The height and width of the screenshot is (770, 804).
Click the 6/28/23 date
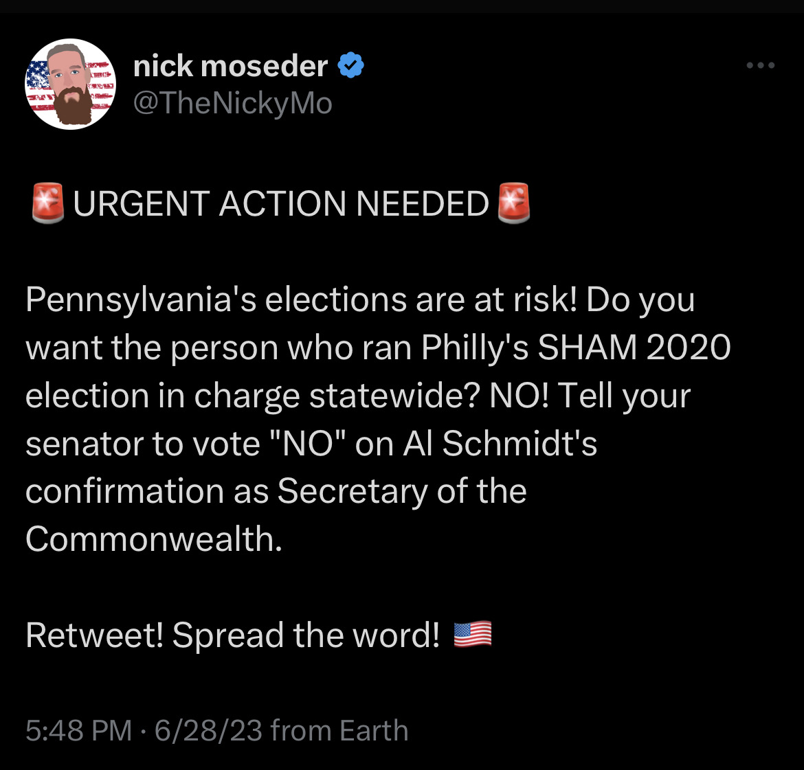click(x=209, y=730)
